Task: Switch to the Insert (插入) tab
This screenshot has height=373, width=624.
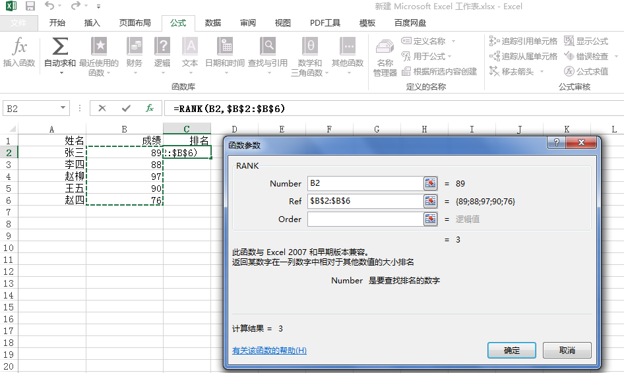Action: click(92, 23)
